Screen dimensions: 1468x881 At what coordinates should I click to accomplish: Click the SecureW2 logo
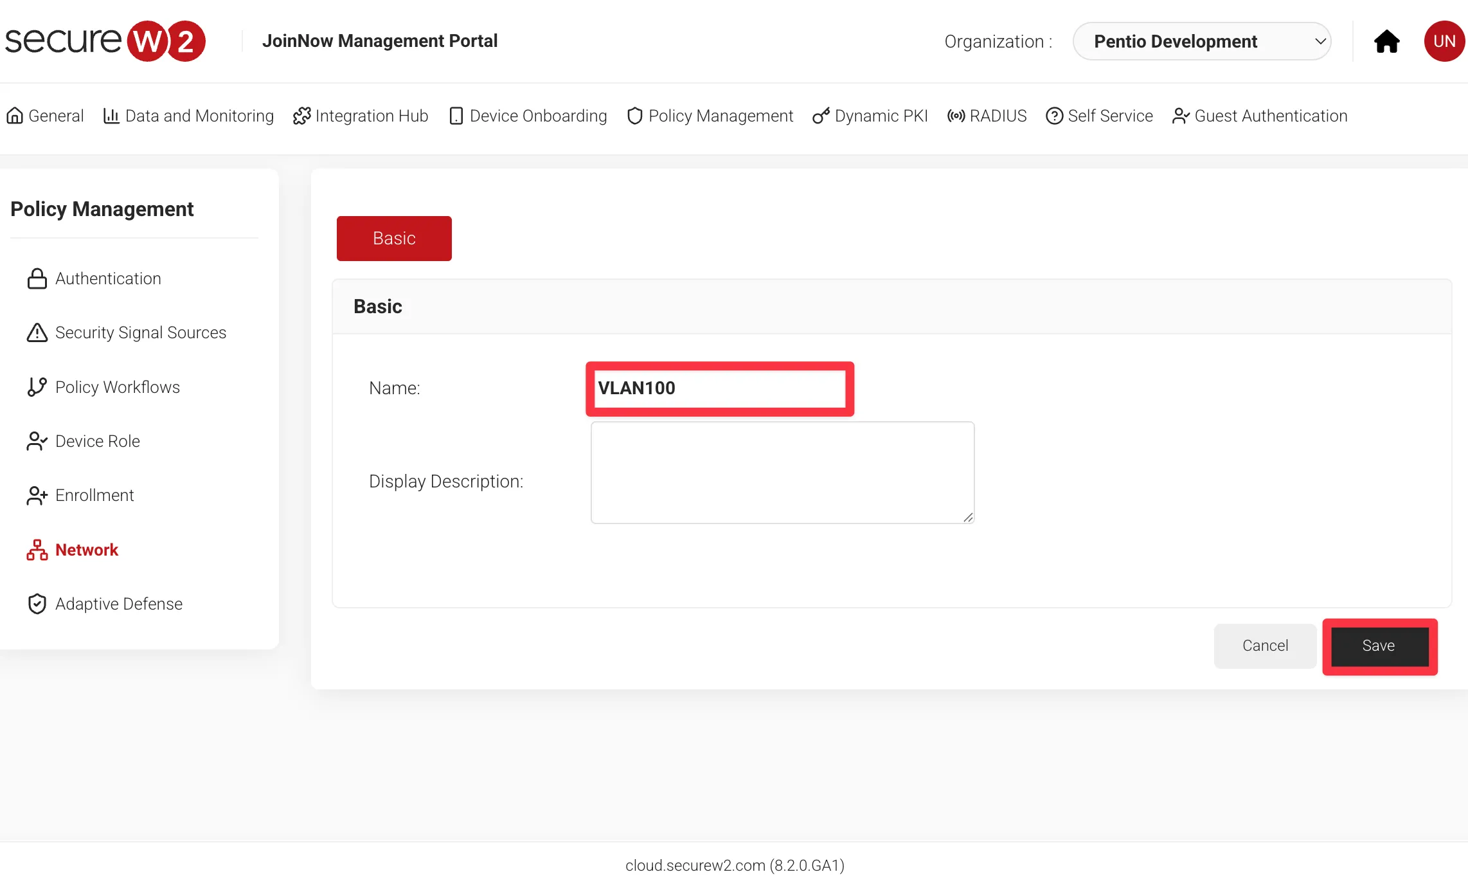click(105, 41)
